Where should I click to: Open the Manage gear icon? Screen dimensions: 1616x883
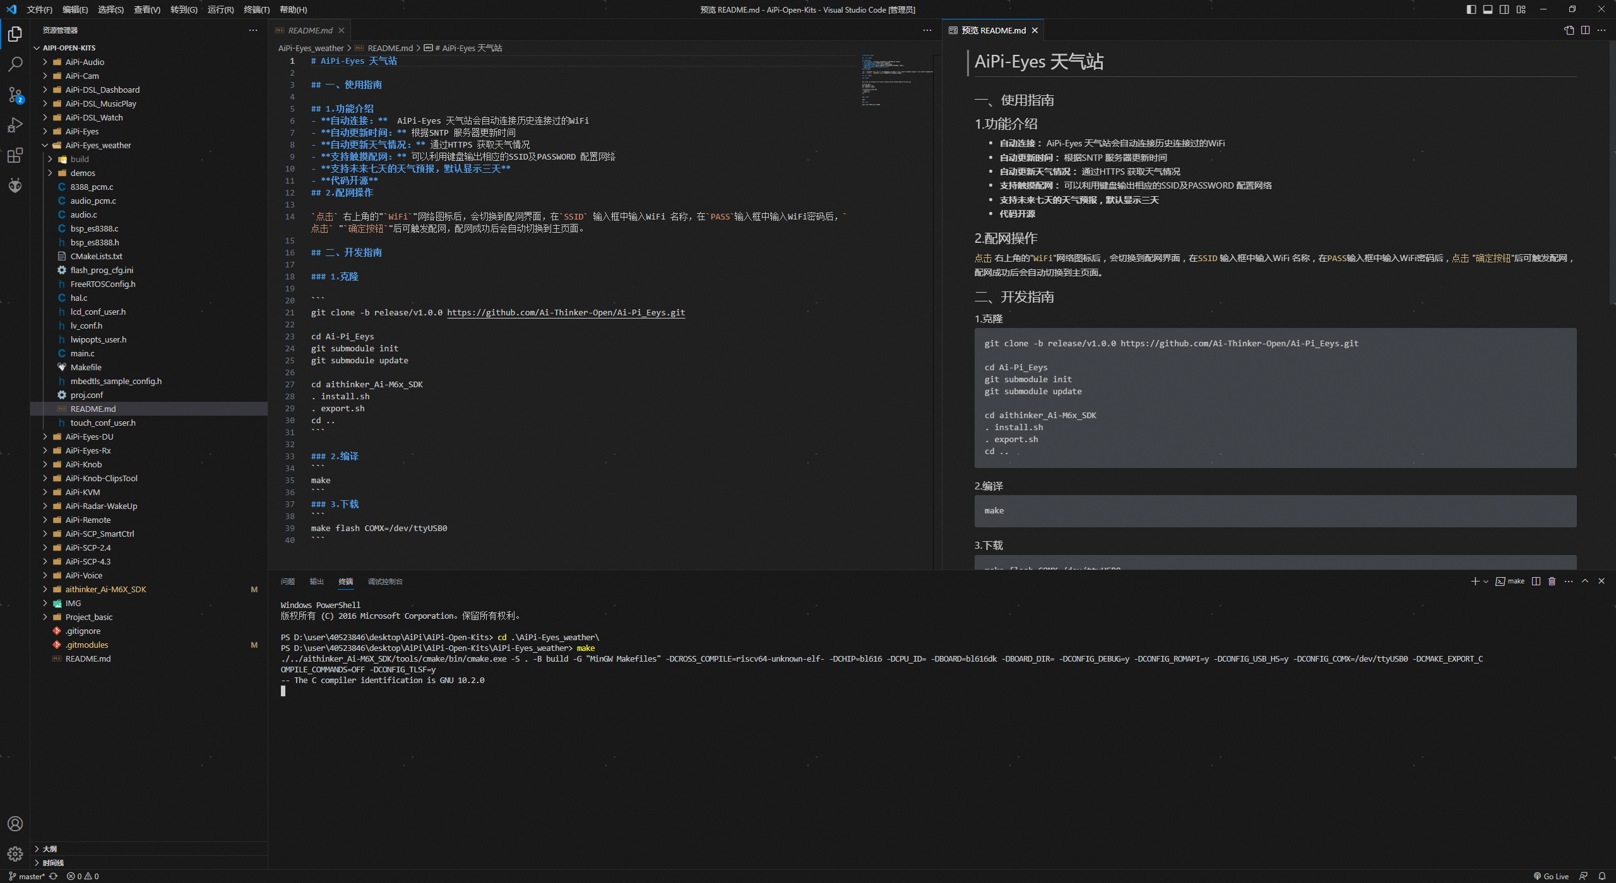pyautogui.click(x=15, y=854)
